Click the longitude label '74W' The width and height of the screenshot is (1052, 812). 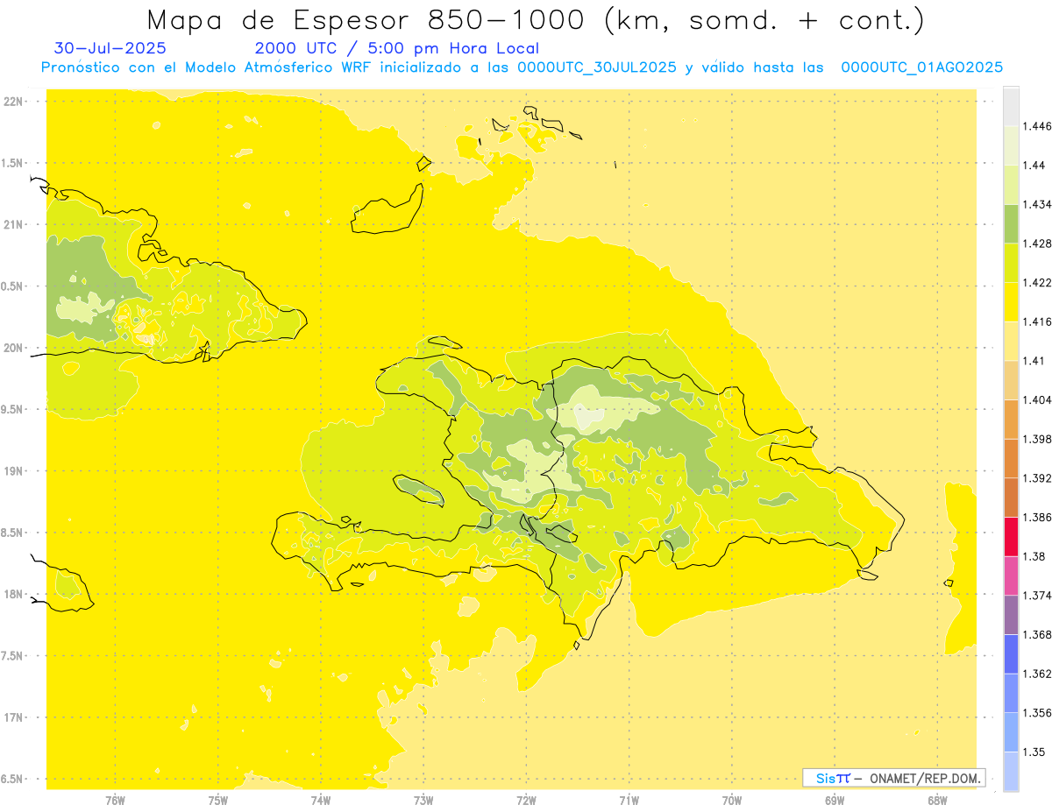[x=321, y=801]
